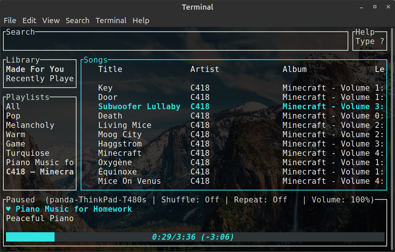Viewport: 395px width, 252px height.
Task: Select Recently Played in Library
Action: pos(40,78)
